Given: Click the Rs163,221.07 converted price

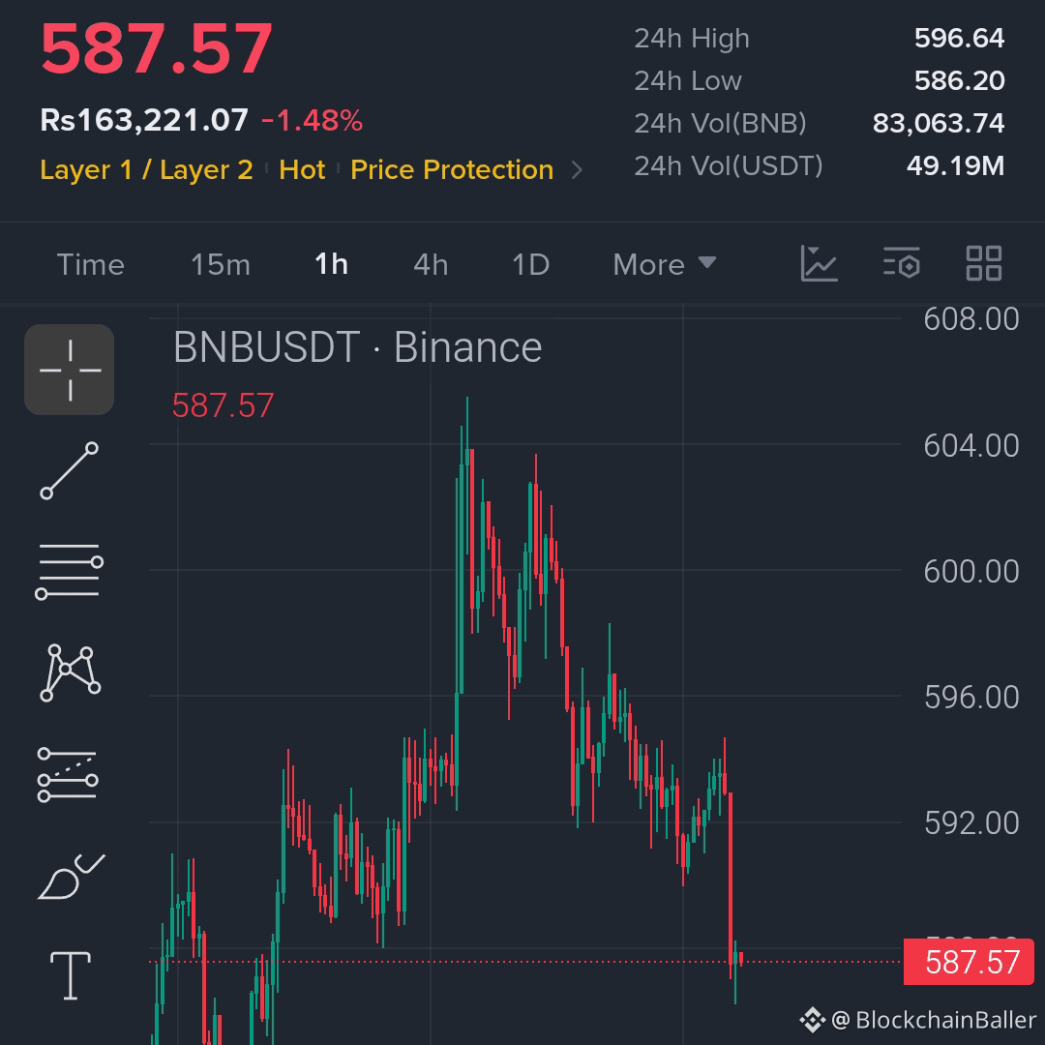Looking at the screenshot, I should click(144, 121).
